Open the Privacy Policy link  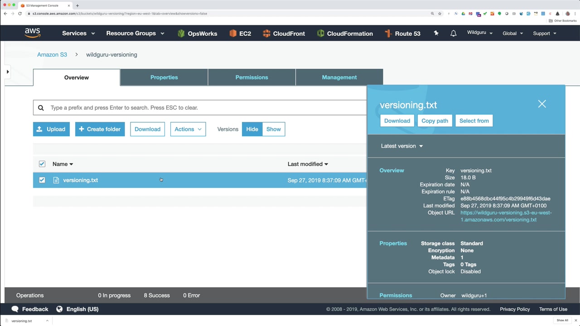click(515, 309)
